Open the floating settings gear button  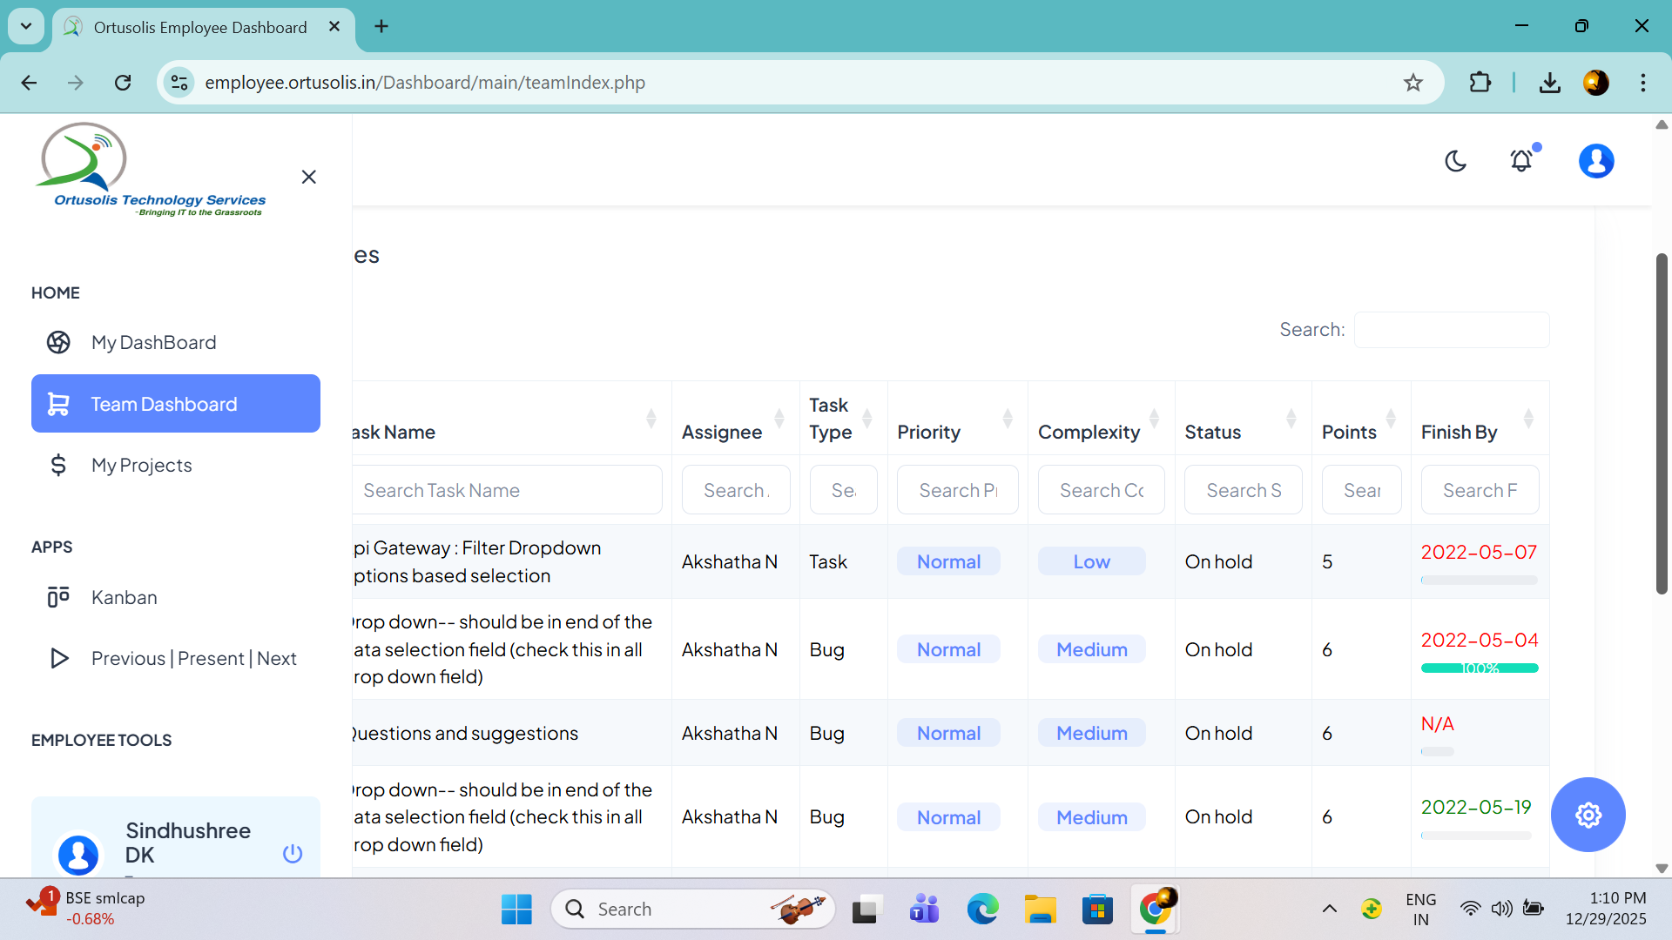pyautogui.click(x=1588, y=815)
